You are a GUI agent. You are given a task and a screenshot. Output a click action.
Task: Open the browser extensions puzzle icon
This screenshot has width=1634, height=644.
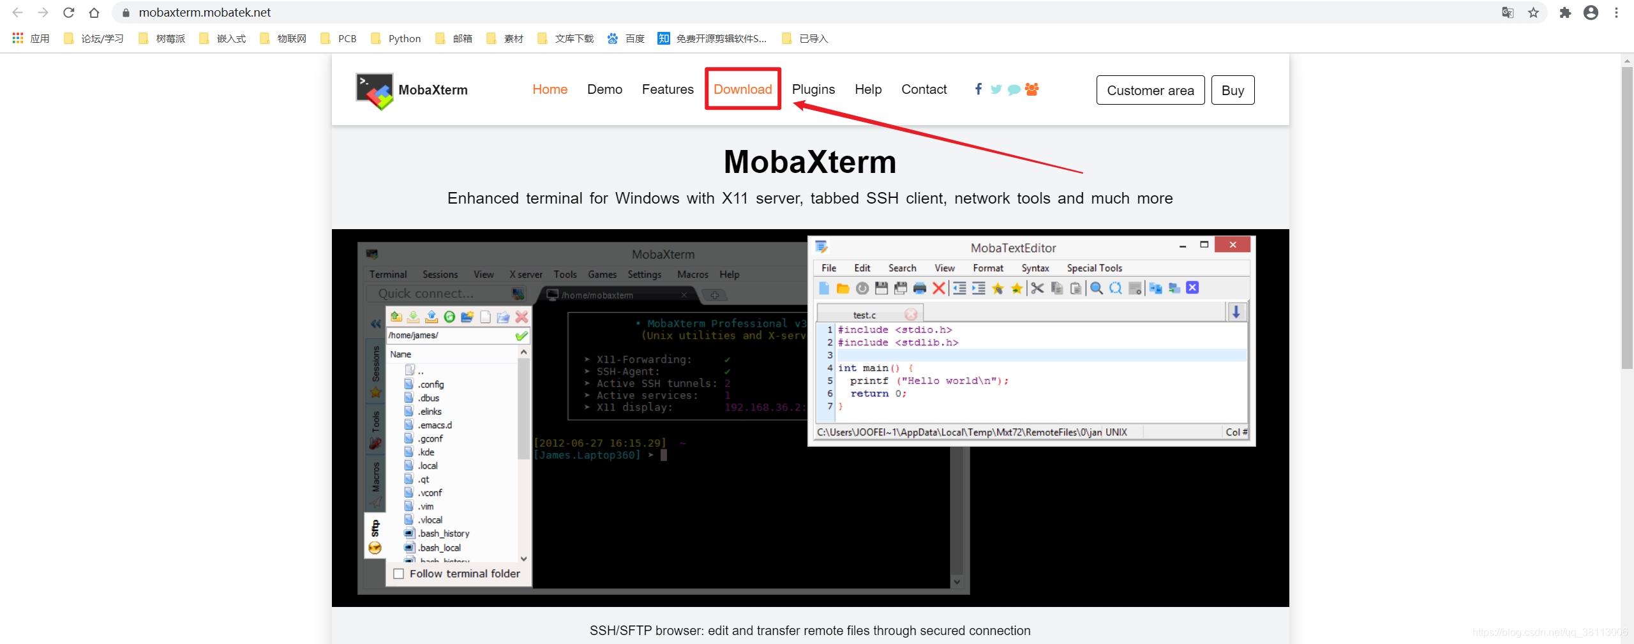pyautogui.click(x=1565, y=12)
